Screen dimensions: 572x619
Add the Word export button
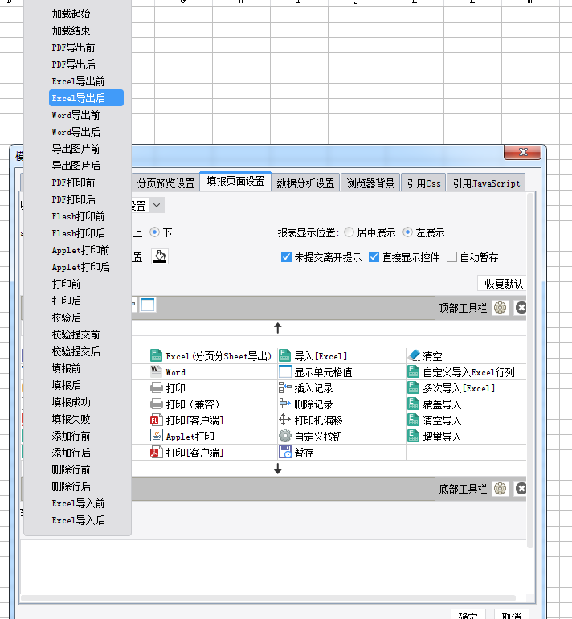click(169, 372)
